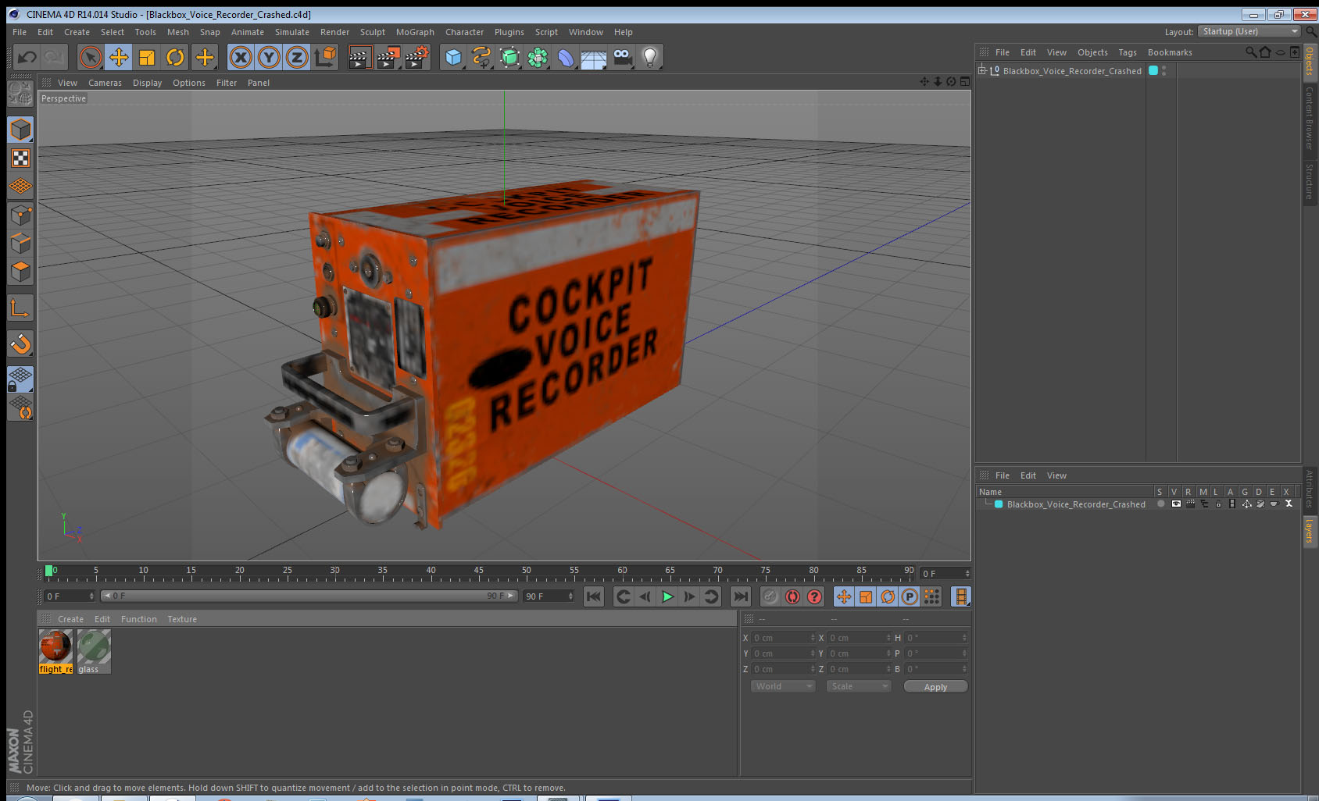Open material manager Texture menu
This screenshot has width=1319, height=801.
(182, 619)
